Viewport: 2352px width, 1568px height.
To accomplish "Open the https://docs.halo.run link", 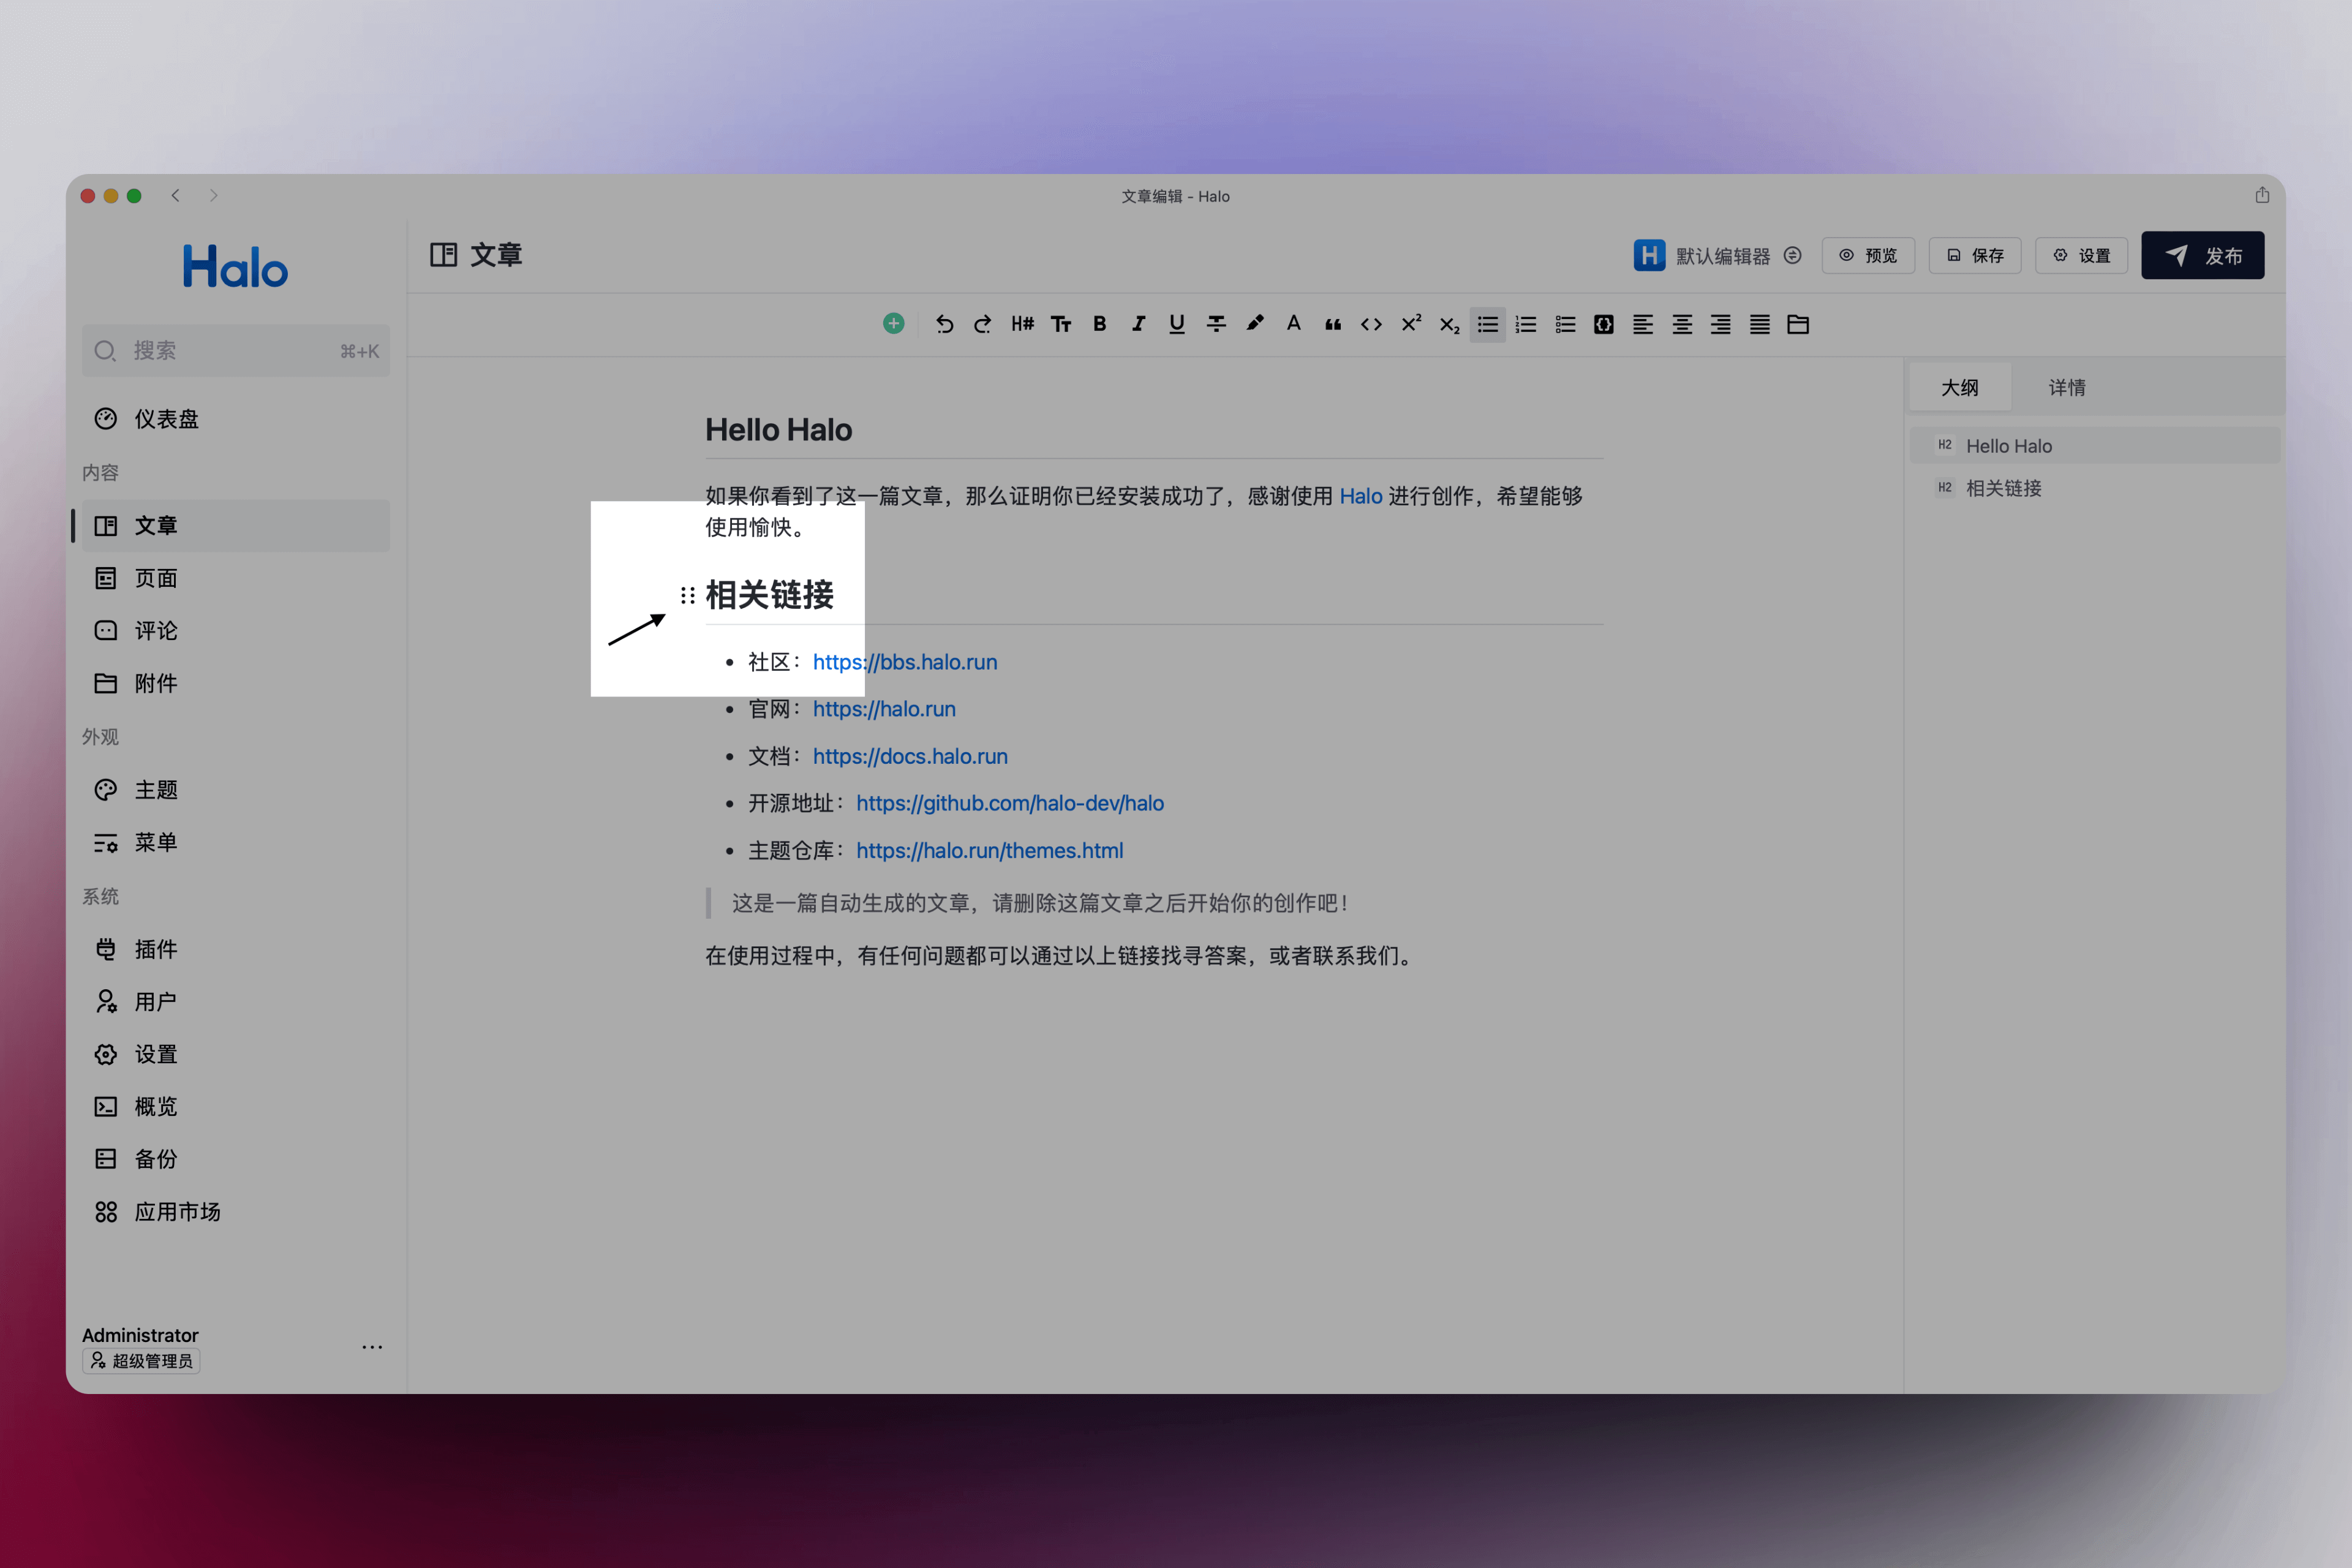I will [x=909, y=756].
